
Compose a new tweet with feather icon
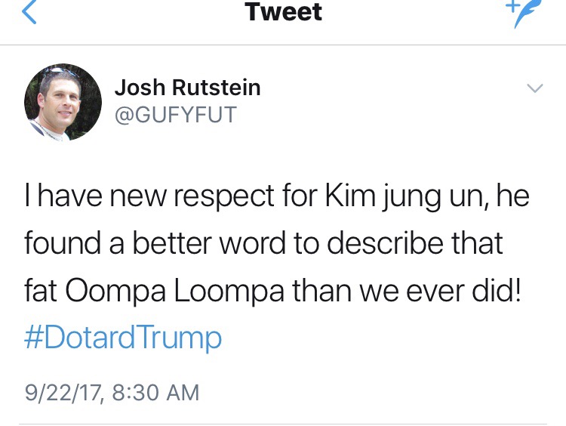pyautogui.click(x=520, y=13)
